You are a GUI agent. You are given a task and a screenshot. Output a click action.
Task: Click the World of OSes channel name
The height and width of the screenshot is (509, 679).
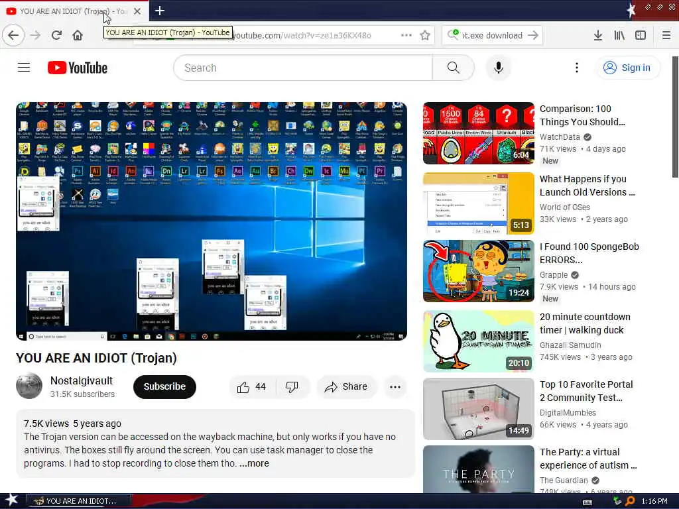click(565, 207)
